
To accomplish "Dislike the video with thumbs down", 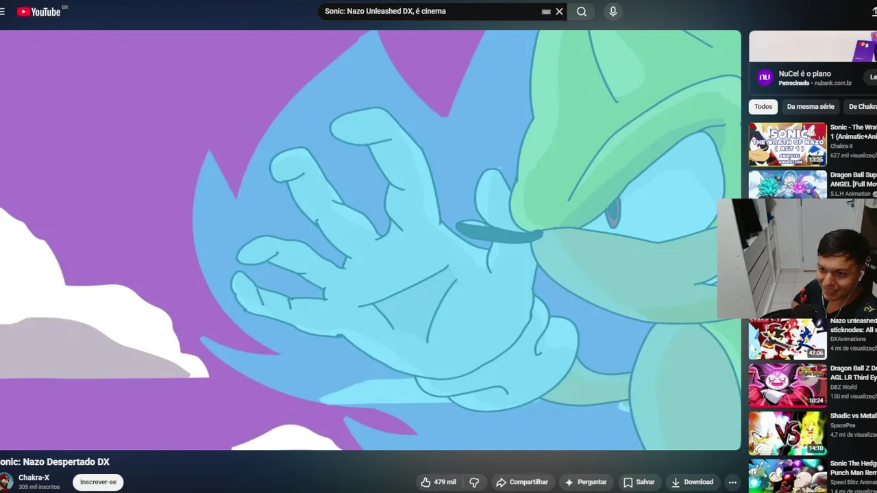I will pos(474,482).
